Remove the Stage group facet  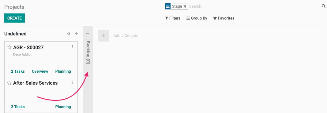click(x=185, y=6)
